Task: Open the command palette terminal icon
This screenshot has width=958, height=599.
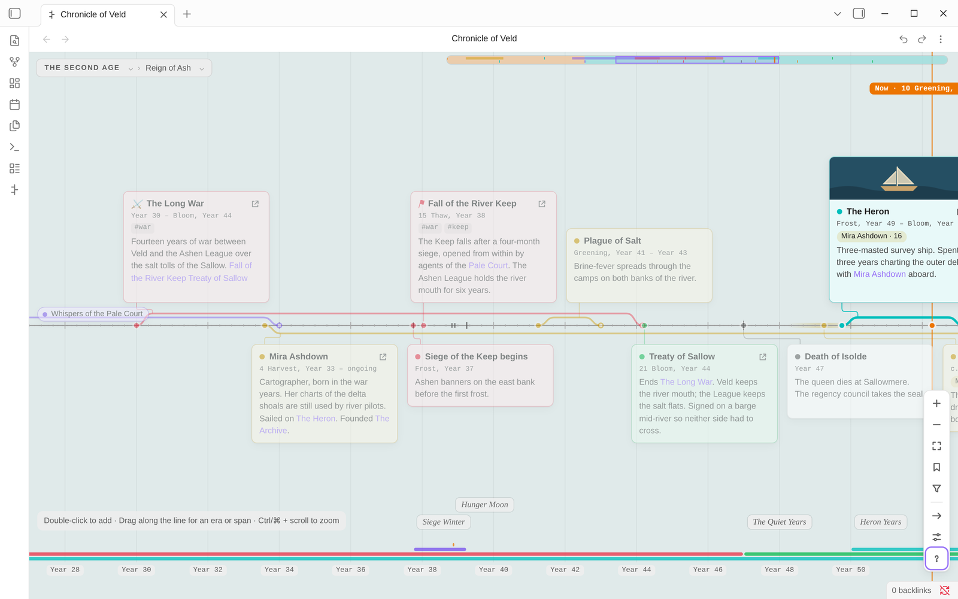Action: [x=14, y=147]
